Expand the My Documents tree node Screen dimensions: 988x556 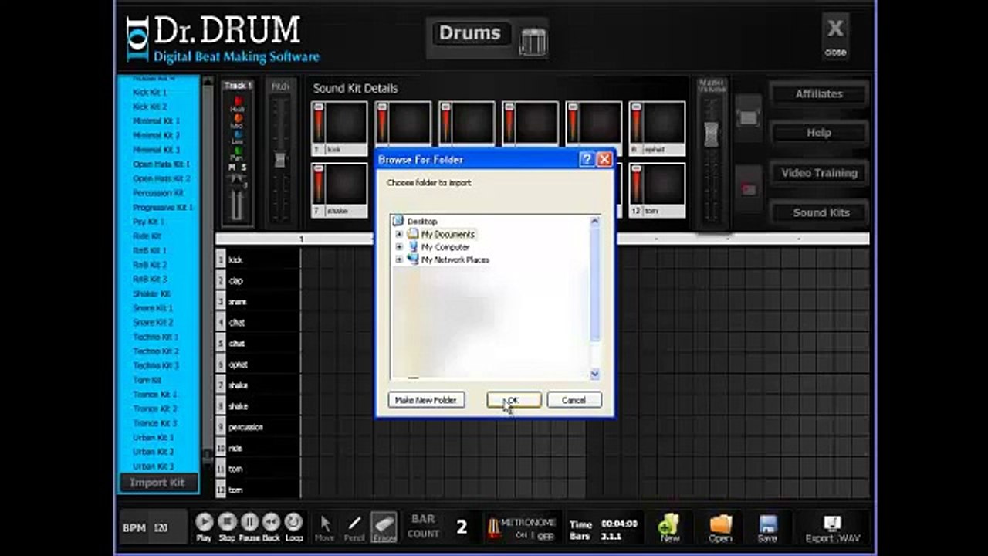tap(399, 234)
